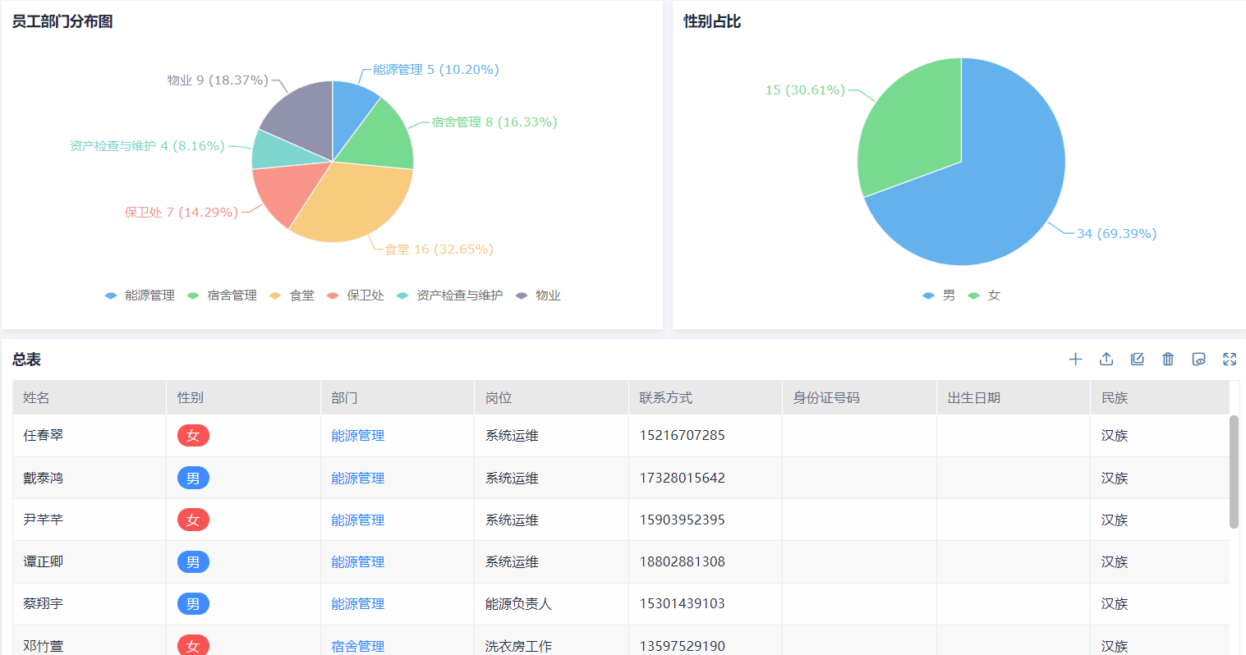The width and height of the screenshot is (1246, 655).
Task: Click the 女 tag in 尹芊芊's row
Action: click(193, 520)
